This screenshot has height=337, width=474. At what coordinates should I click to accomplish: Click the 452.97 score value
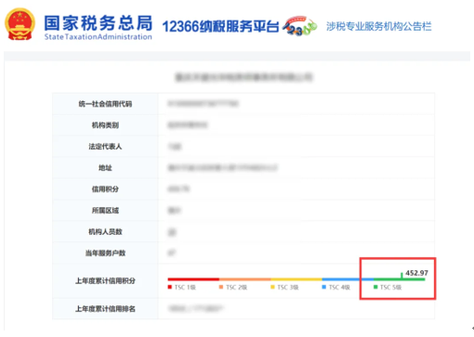click(416, 273)
